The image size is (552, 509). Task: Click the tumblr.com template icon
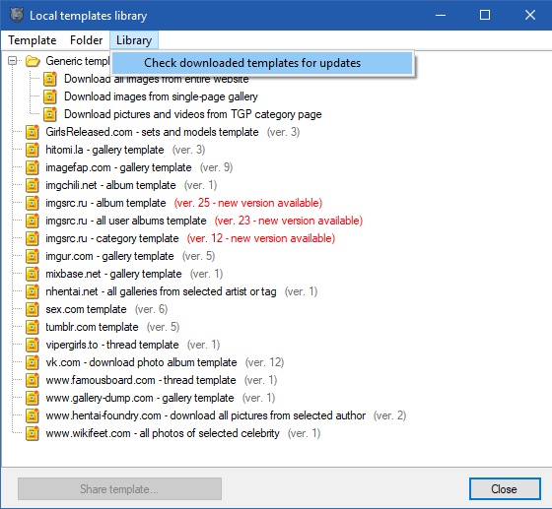click(32, 327)
